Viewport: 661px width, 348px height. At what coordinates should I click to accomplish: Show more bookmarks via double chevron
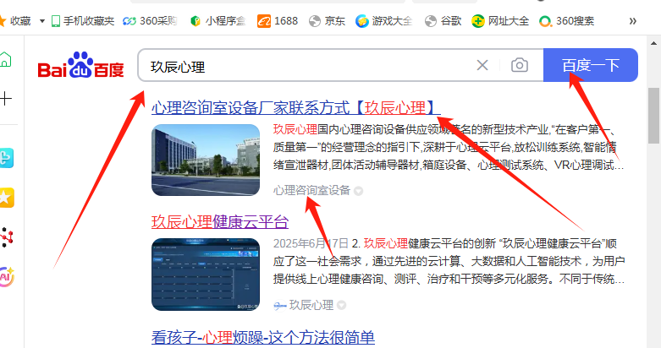tap(633, 21)
